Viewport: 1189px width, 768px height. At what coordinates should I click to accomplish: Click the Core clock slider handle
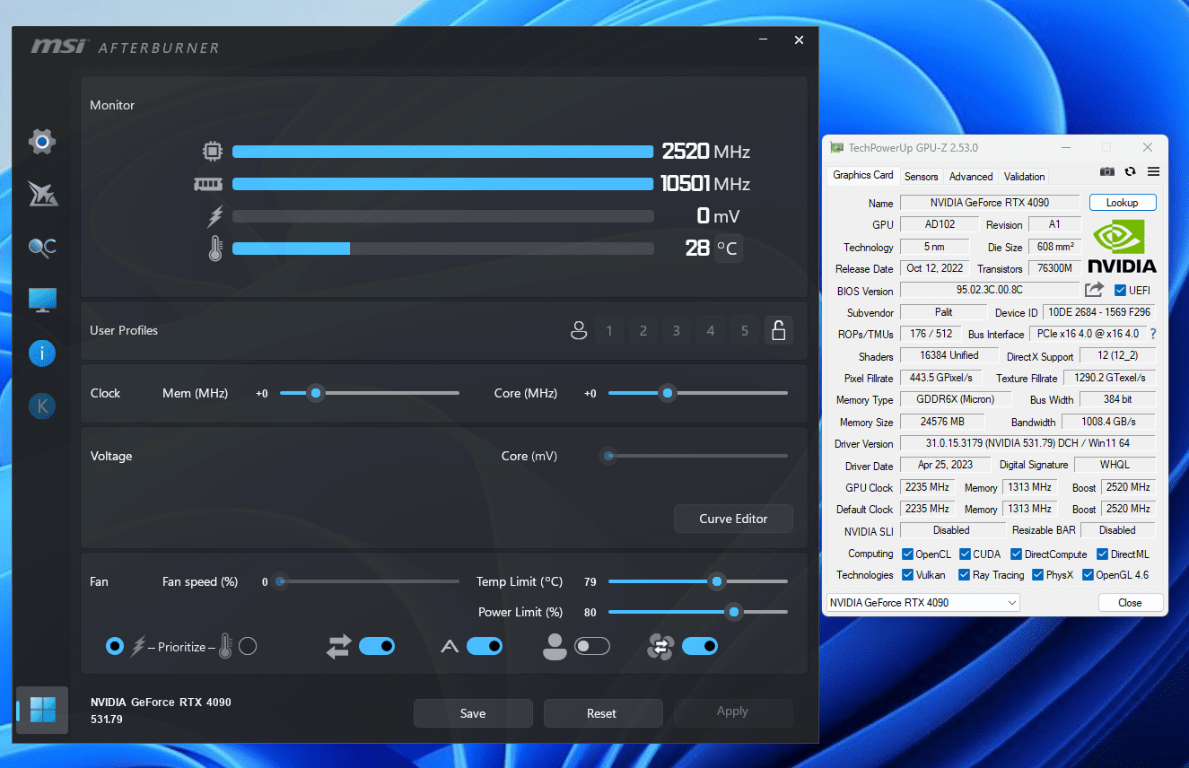tap(667, 393)
